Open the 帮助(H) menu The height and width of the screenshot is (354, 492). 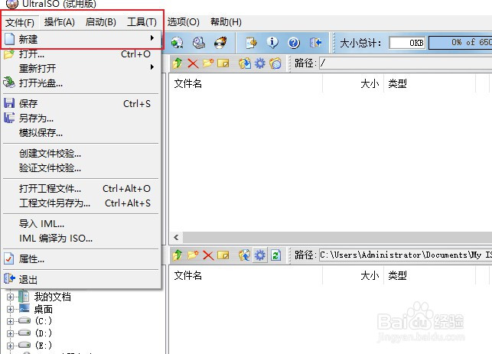pyautogui.click(x=226, y=22)
